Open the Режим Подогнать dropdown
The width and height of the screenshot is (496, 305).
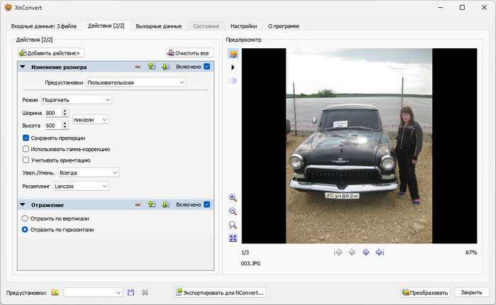point(77,100)
